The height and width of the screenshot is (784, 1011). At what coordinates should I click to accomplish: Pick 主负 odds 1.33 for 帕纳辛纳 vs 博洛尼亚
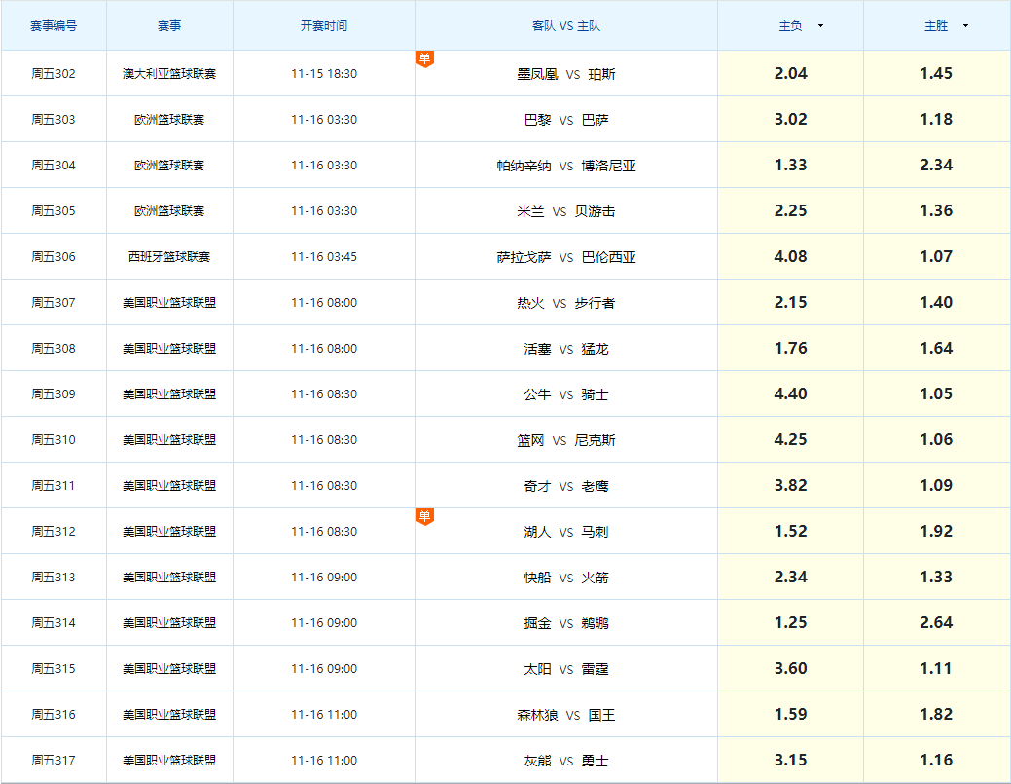tap(790, 166)
